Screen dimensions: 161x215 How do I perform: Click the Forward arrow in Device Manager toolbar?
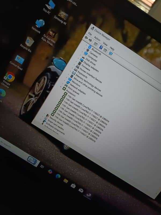pyautogui.click(x=90, y=40)
